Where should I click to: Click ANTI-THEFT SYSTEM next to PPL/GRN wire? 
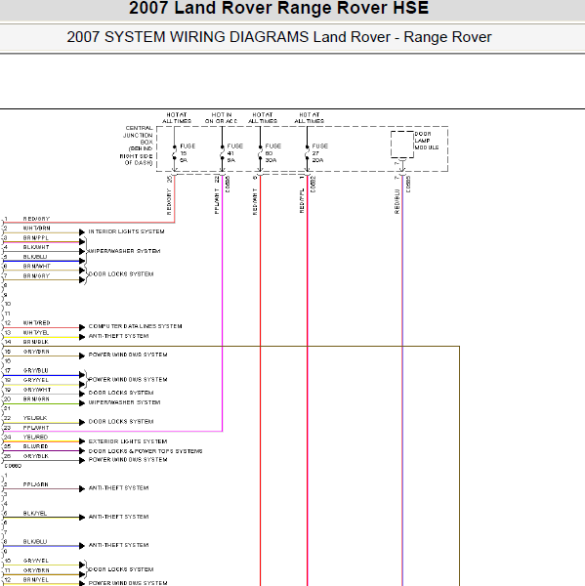click(118, 487)
